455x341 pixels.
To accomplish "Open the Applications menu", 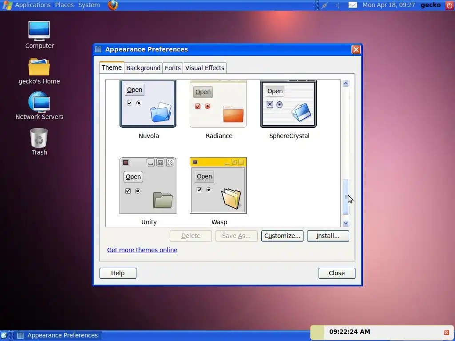I will 33,5.
